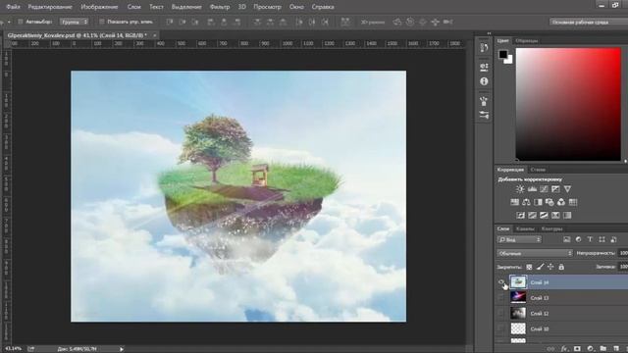Open the Файл menu
Image resolution: width=628 pixels, height=353 pixels.
(13, 7)
